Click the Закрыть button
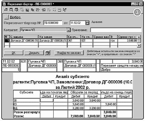Image resolution: width=145 pixels, height=121 pixels. (x=34, y=53)
